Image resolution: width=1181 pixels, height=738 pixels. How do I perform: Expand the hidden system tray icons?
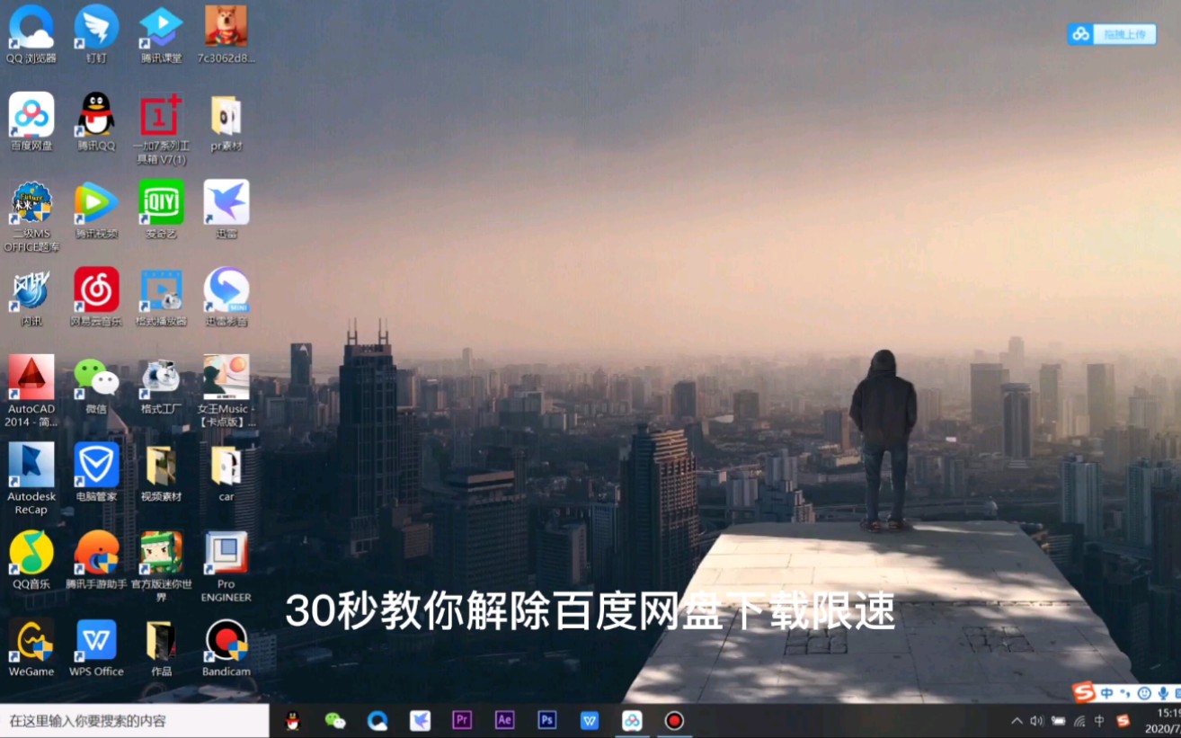tap(1017, 721)
